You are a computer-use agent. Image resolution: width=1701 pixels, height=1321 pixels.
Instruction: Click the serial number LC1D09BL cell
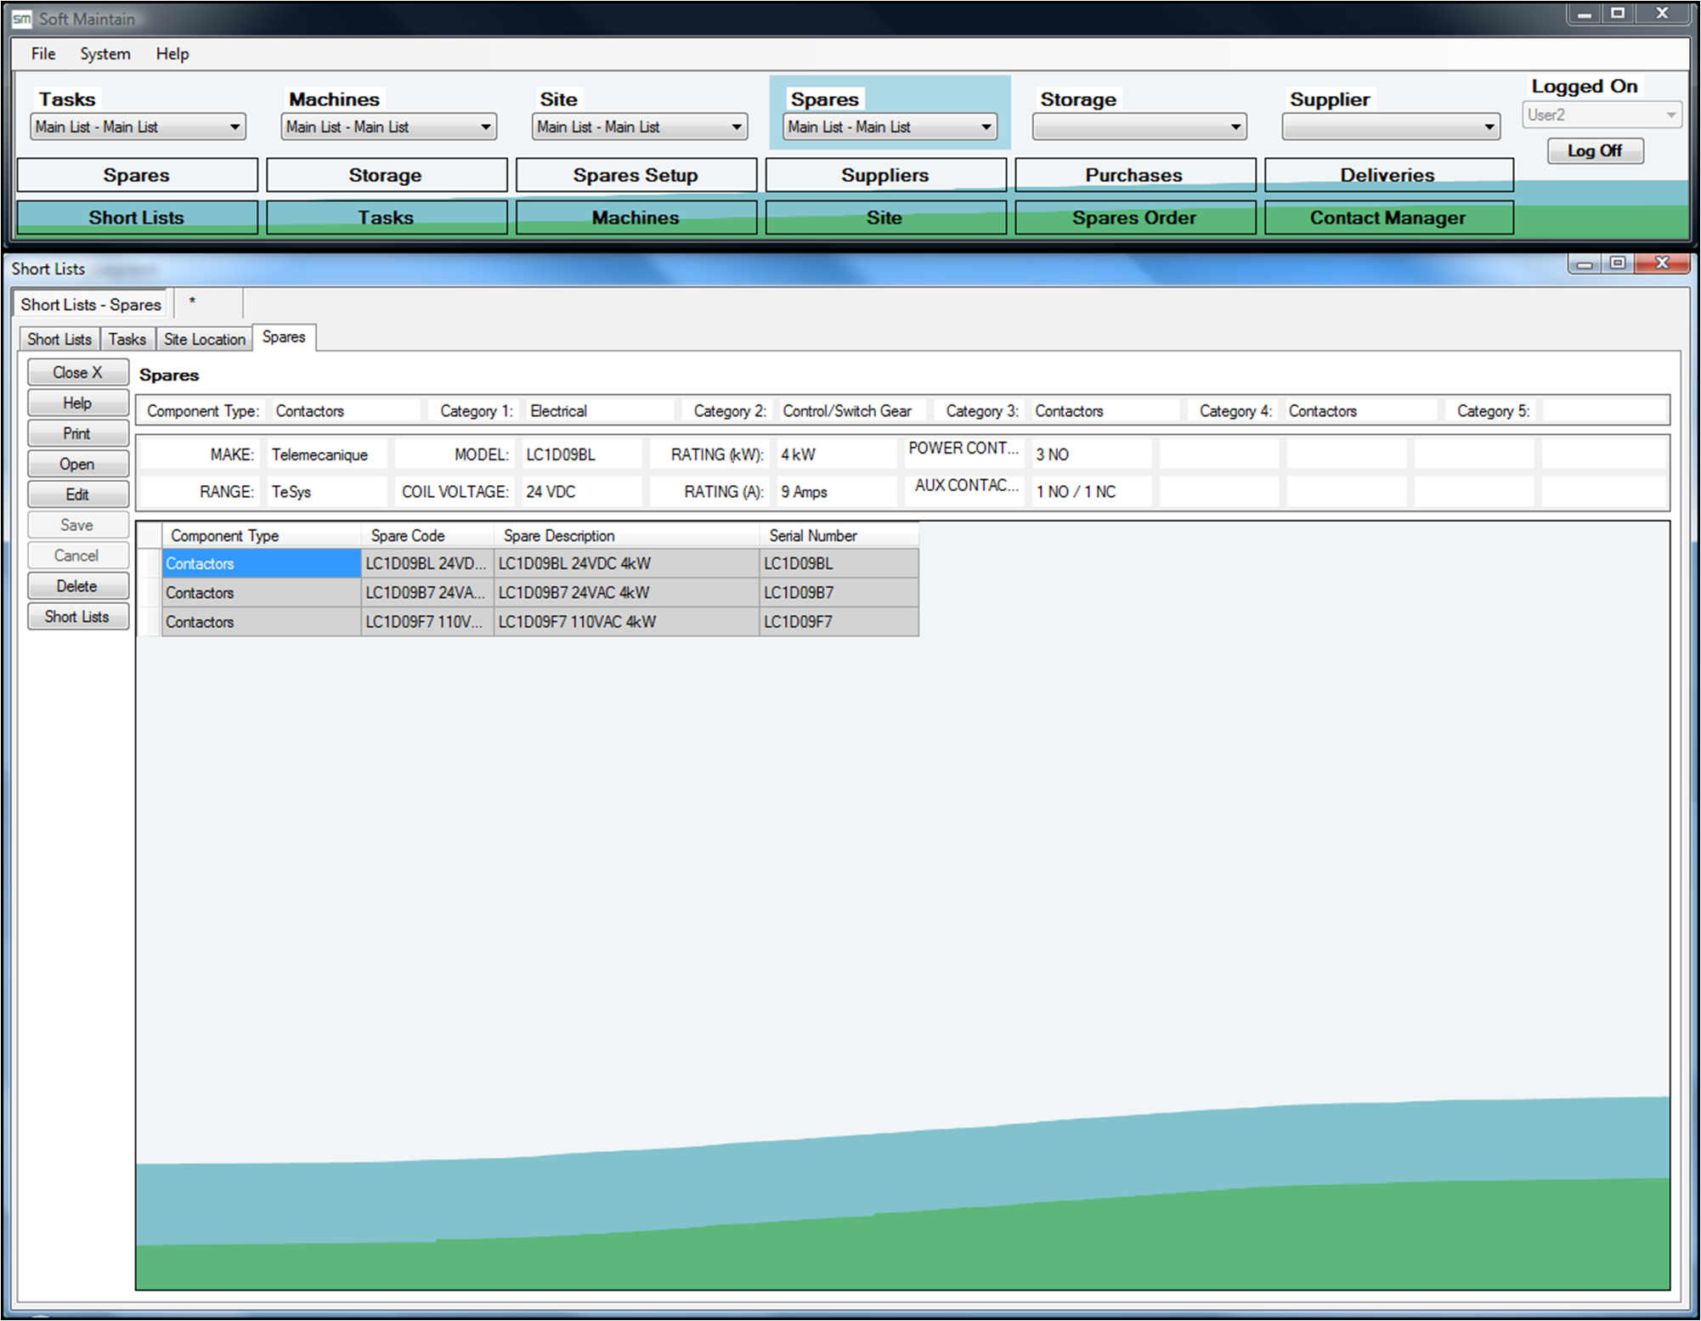839,563
